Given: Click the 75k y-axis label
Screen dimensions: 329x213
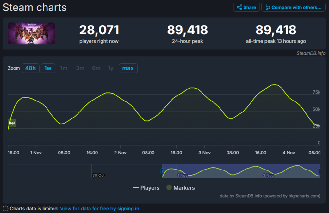Looking at the screenshot, I should pos(316,92).
